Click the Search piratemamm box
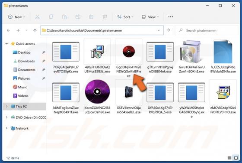 pyautogui.click(x=207, y=30)
